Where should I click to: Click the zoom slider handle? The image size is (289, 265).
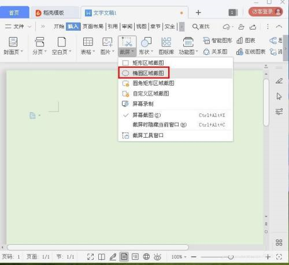click(x=231, y=257)
